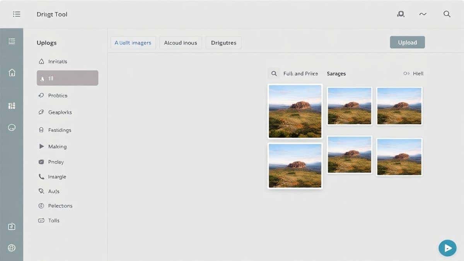Click the wave icon in the top bar
Screen dimensions: 464x261
point(423,14)
